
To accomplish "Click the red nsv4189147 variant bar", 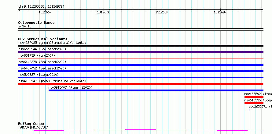I will click(x=141, y=84).
